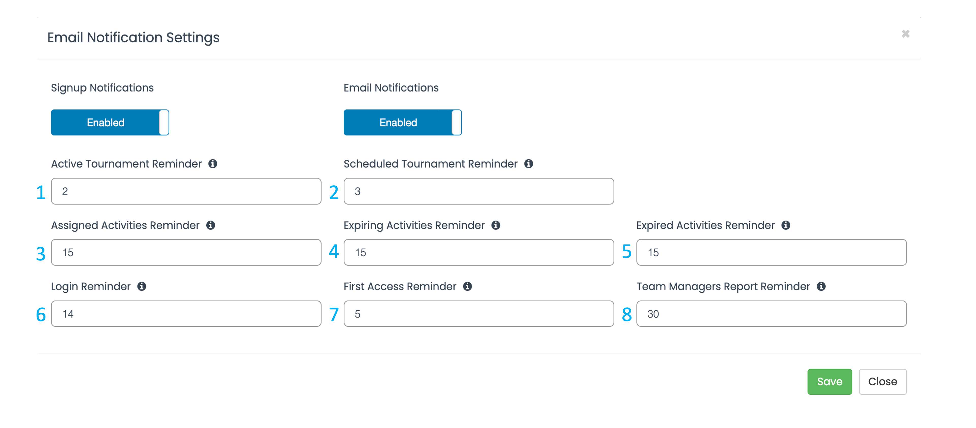Click the Save button
Viewport: 976px width, 428px height.
tap(829, 381)
